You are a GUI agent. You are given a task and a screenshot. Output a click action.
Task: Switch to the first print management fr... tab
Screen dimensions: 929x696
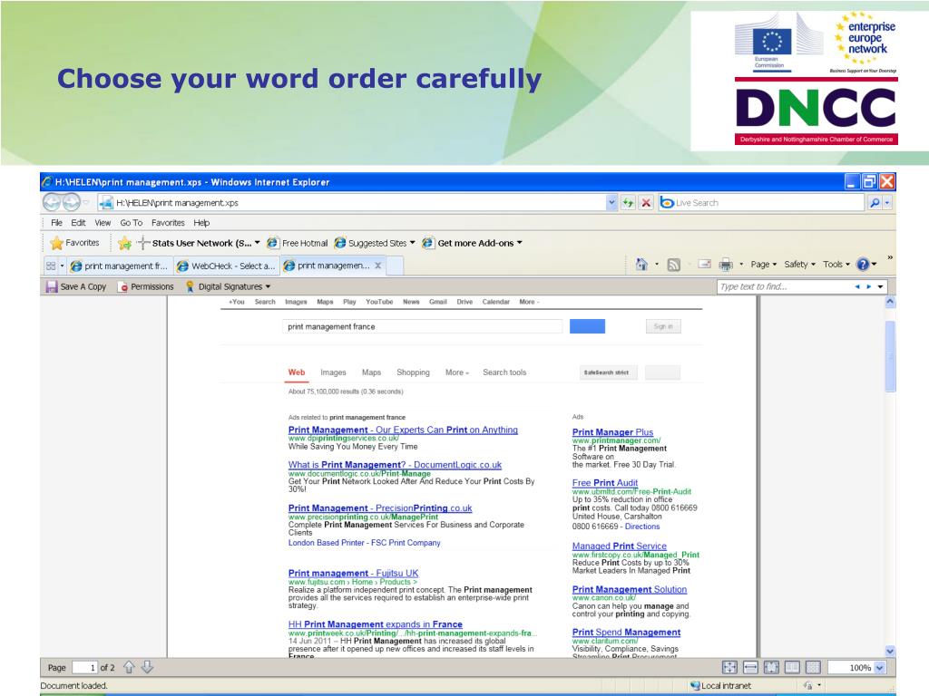pyautogui.click(x=120, y=266)
